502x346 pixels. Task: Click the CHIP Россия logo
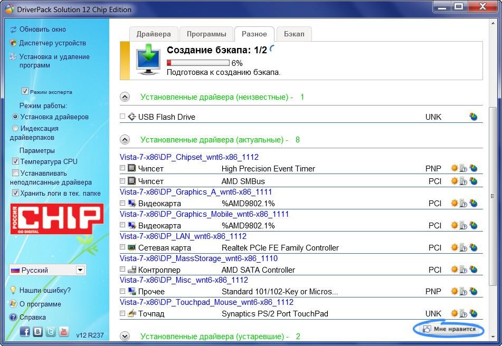pos(57,219)
